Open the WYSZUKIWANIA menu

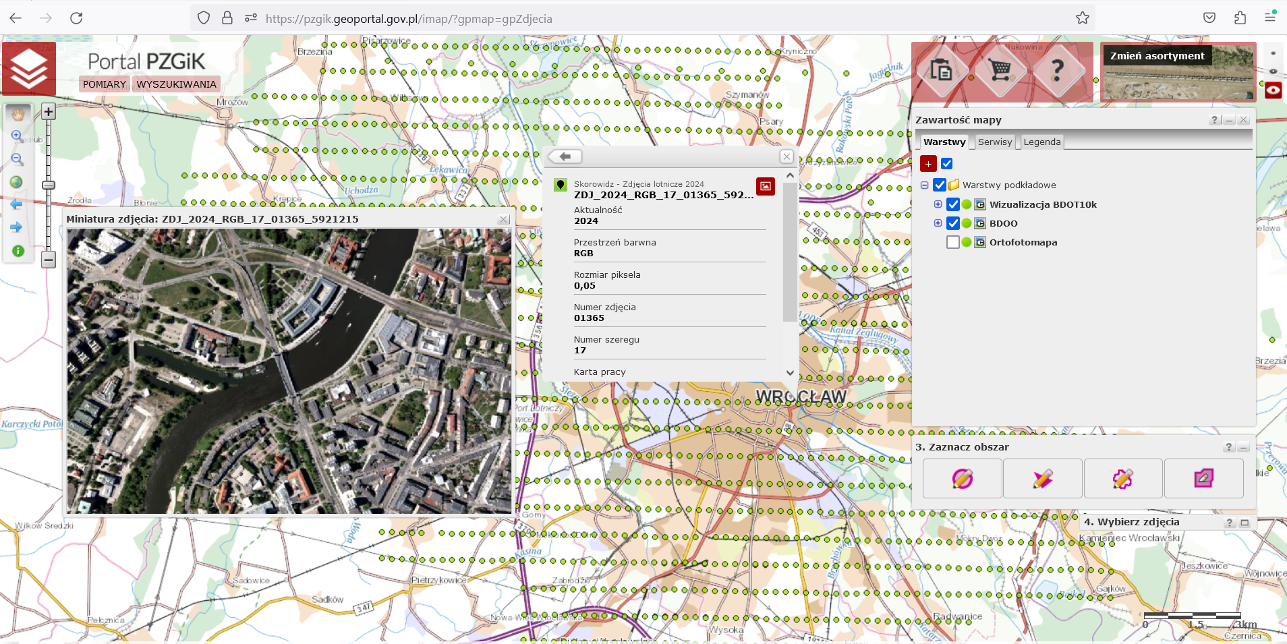tap(176, 84)
